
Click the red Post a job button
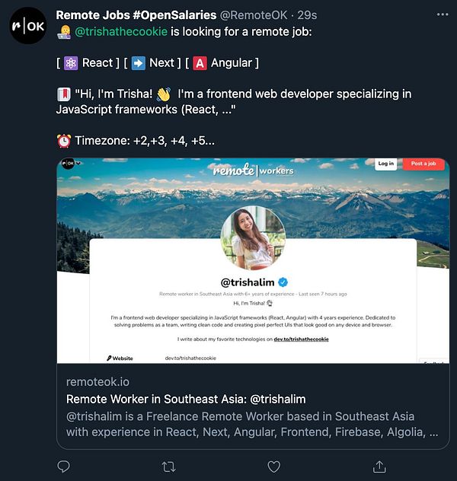point(423,164)
